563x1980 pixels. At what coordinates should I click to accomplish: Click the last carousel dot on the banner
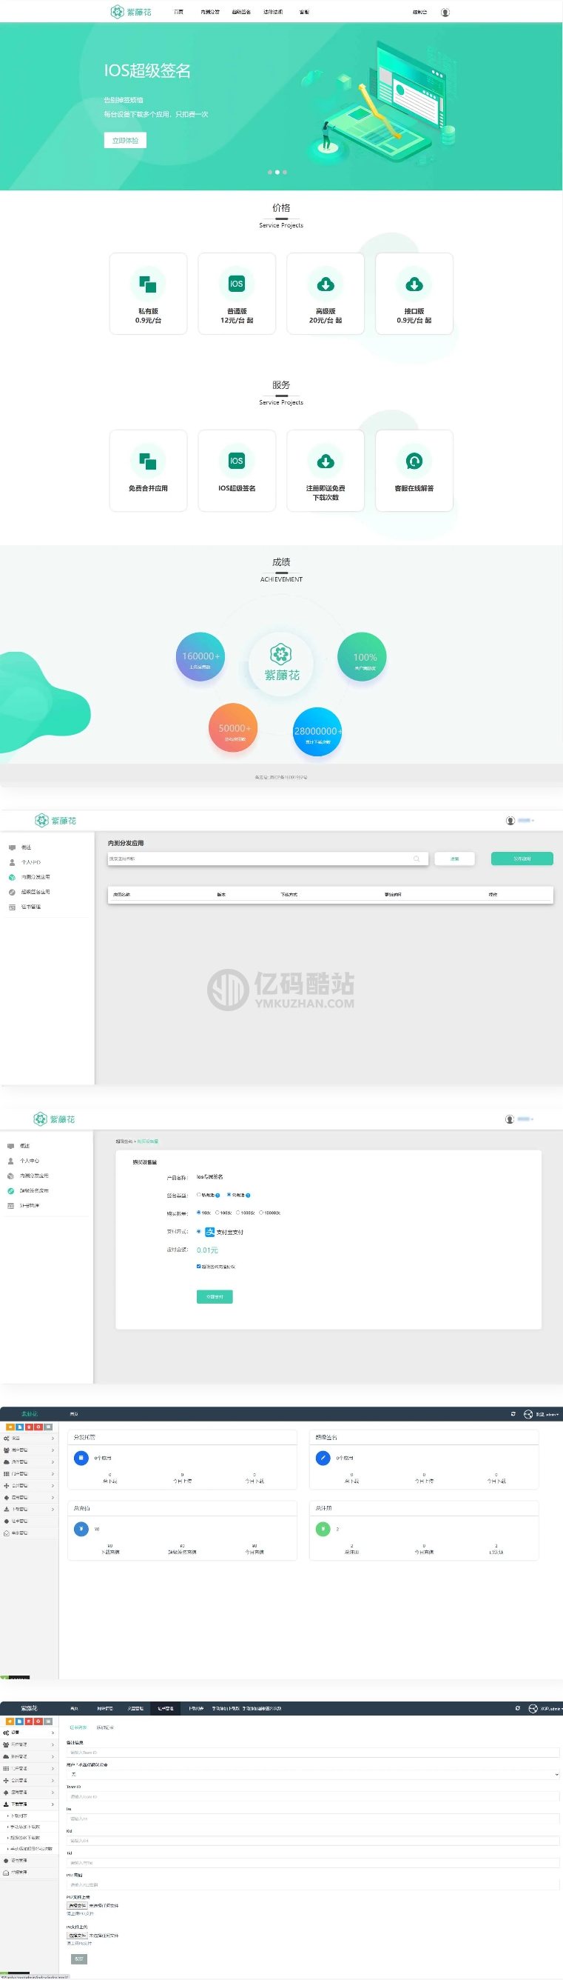point(285,172)
